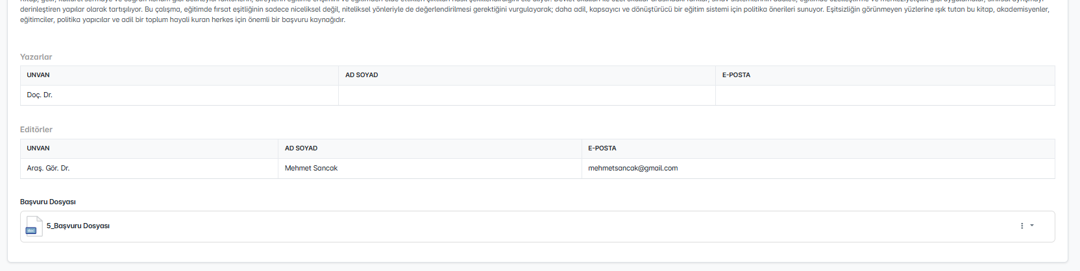Click the Yazarlar section heading
1080x271 pixels.
click(36, 57)
